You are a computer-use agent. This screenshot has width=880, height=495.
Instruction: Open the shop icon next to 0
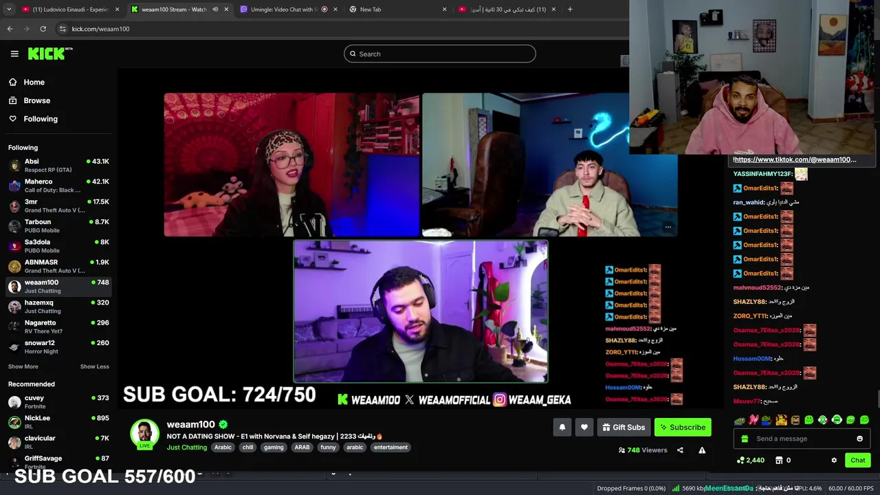(x=779, y=461)
